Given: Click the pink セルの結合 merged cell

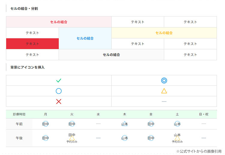Looking at the screenshot, I should tap(59, 22).
